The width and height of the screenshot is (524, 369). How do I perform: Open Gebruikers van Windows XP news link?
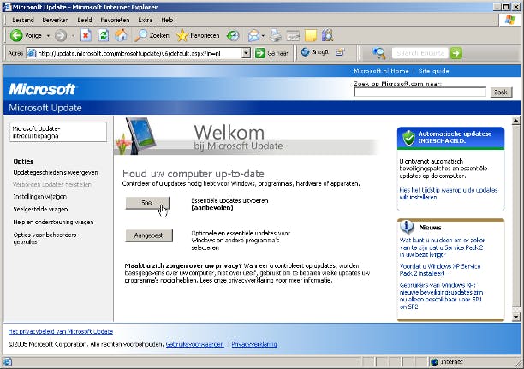pos(441,296)
